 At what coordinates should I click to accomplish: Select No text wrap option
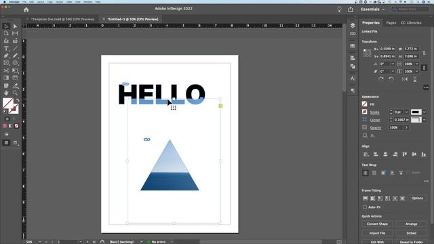point(366,173)
